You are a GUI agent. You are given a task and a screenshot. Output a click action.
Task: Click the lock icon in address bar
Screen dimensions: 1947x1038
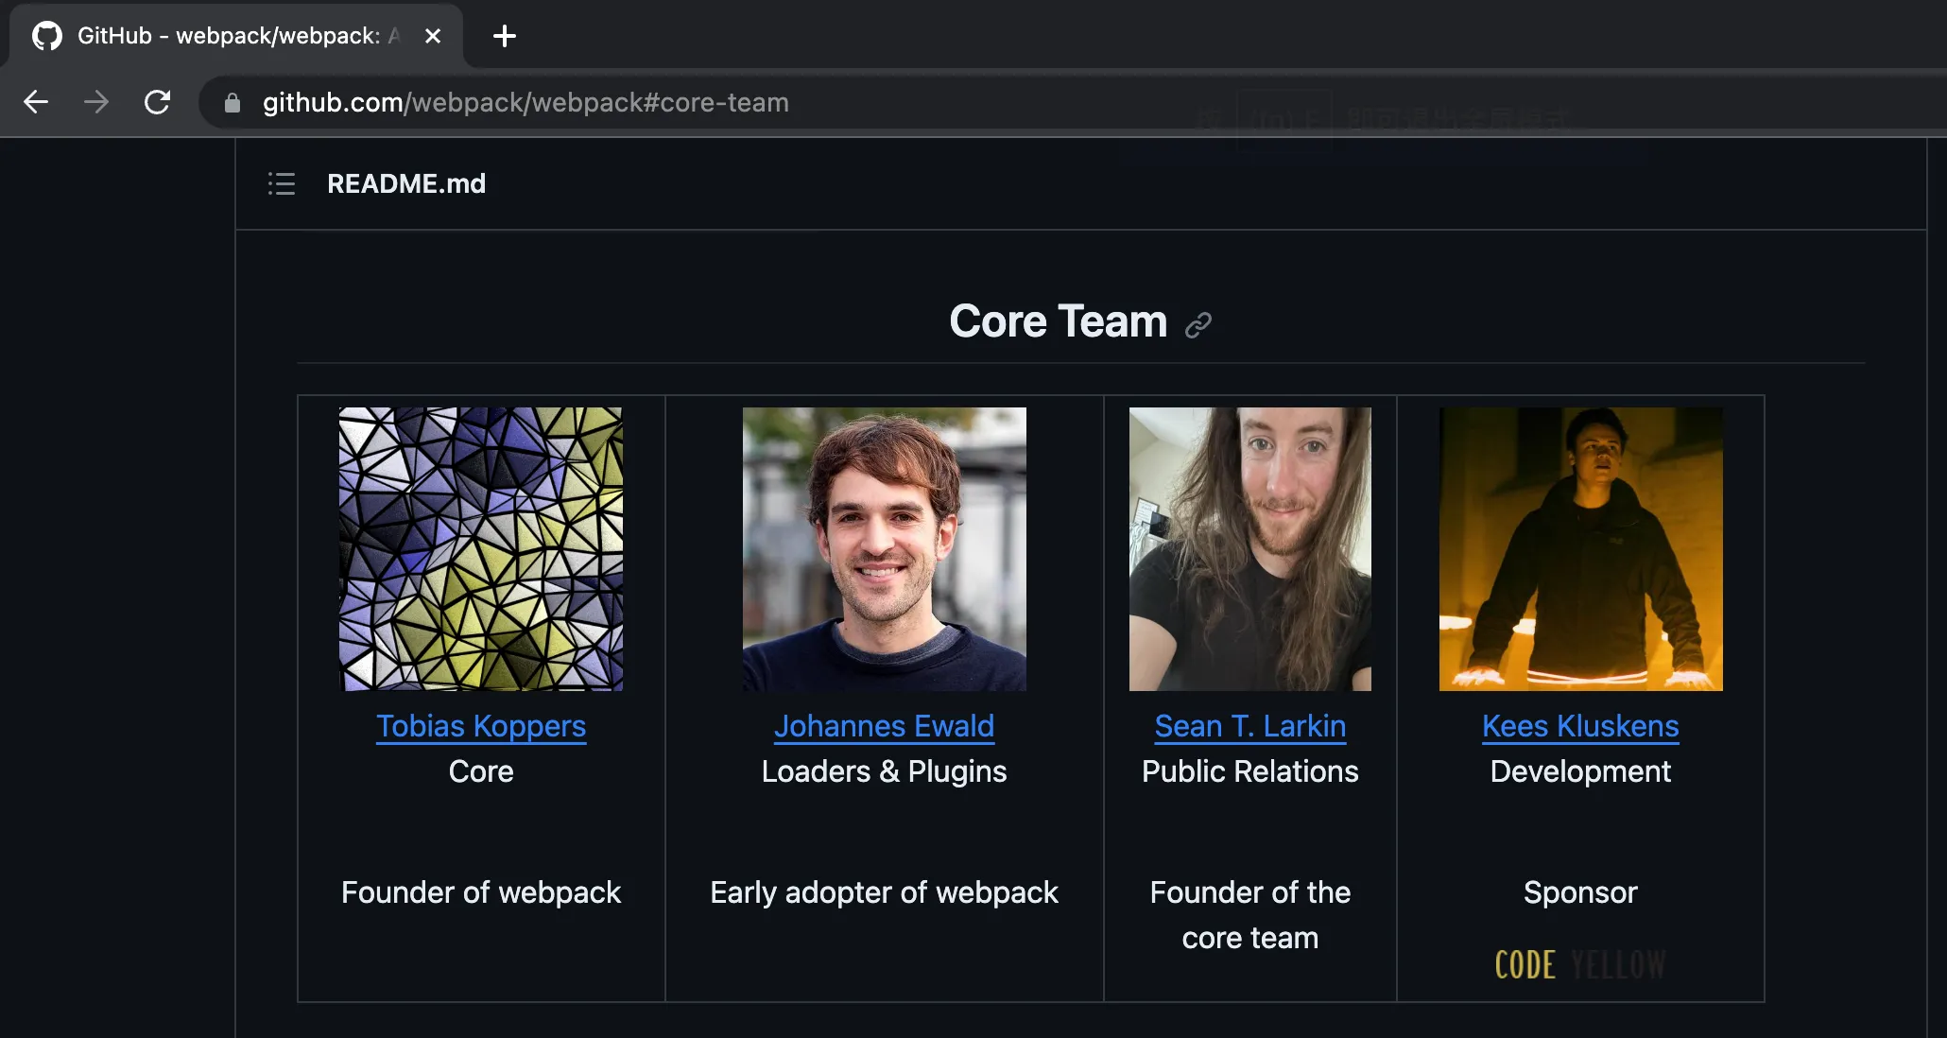233,102
